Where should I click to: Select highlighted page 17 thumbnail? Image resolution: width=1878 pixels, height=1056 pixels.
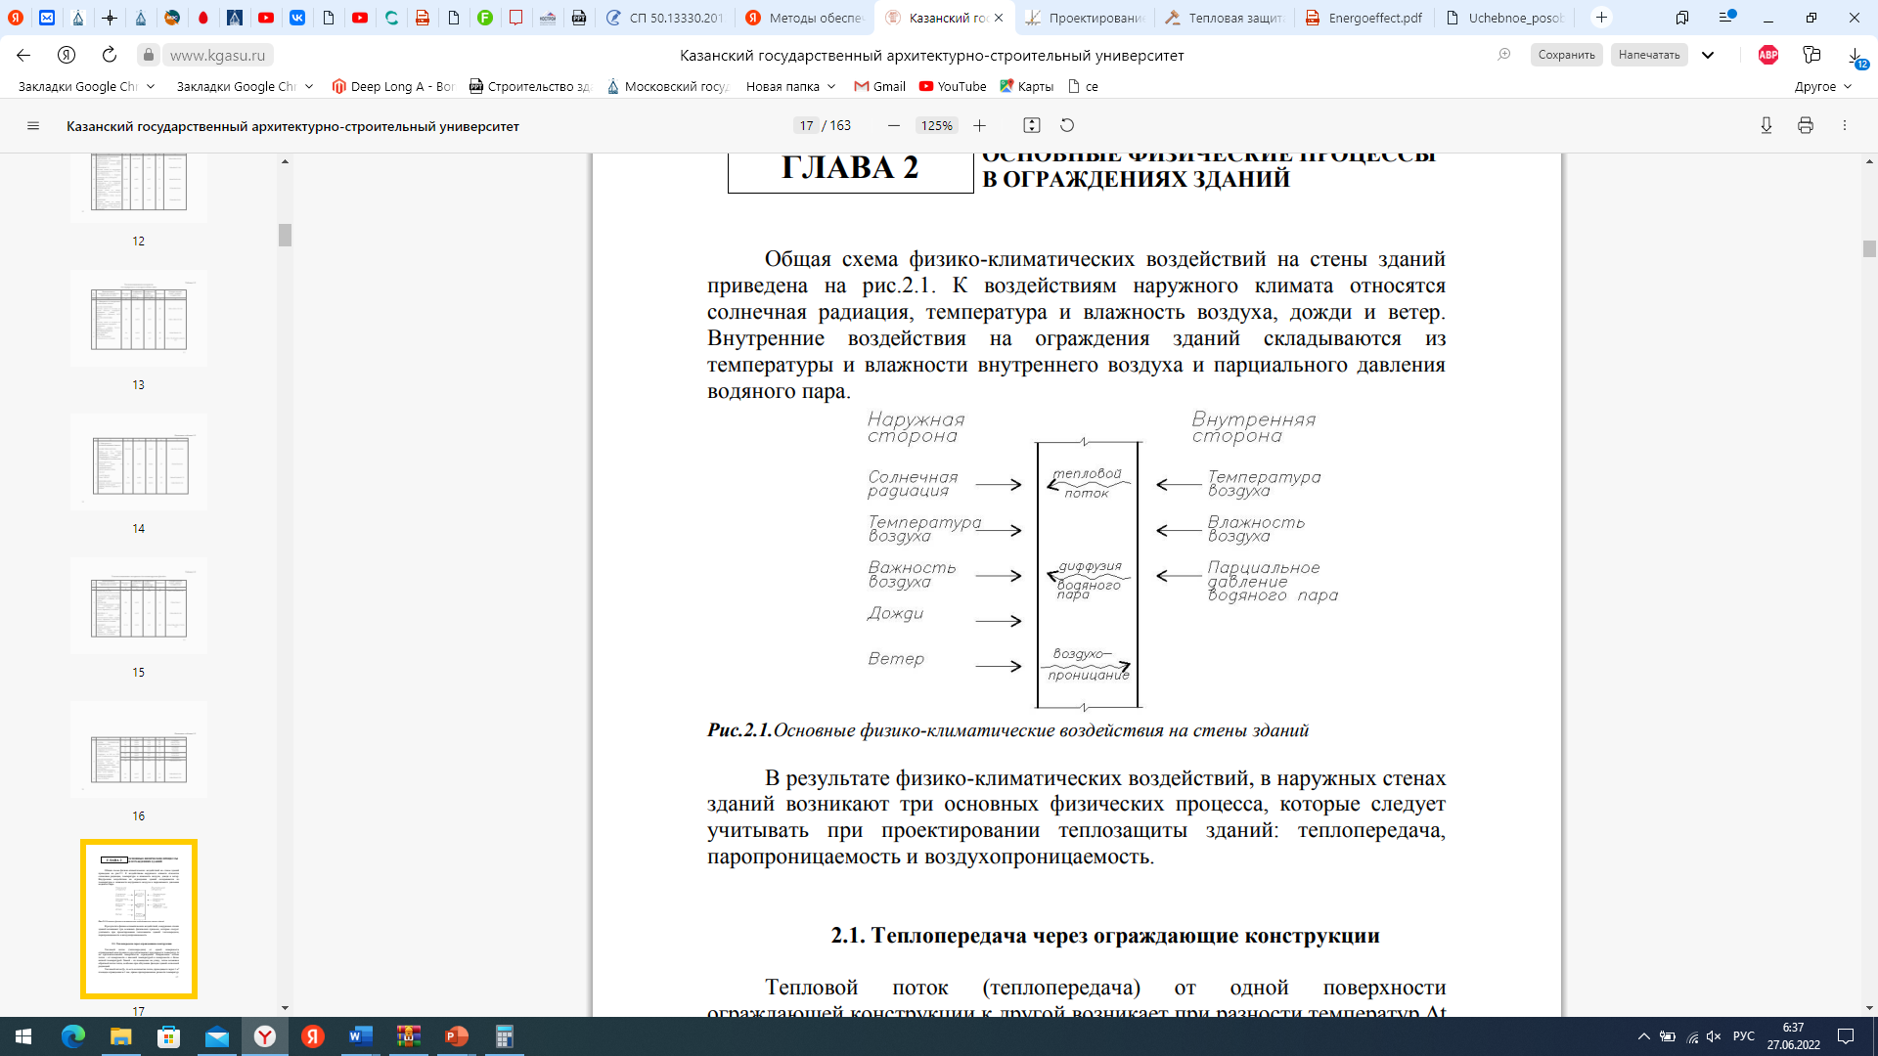tap(138, 919)
